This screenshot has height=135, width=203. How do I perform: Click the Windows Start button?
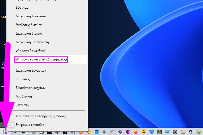[5, 132]
